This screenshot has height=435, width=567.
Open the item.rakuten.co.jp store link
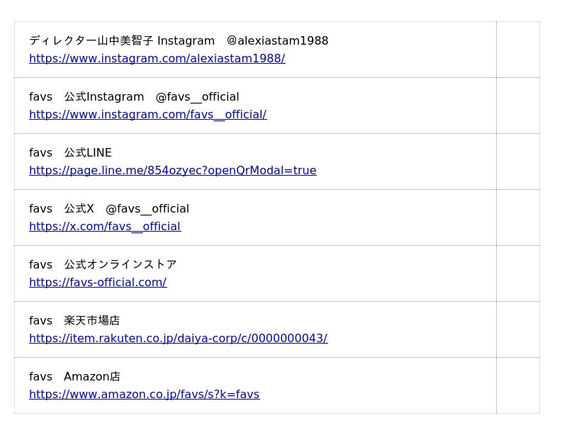[178, 339]
